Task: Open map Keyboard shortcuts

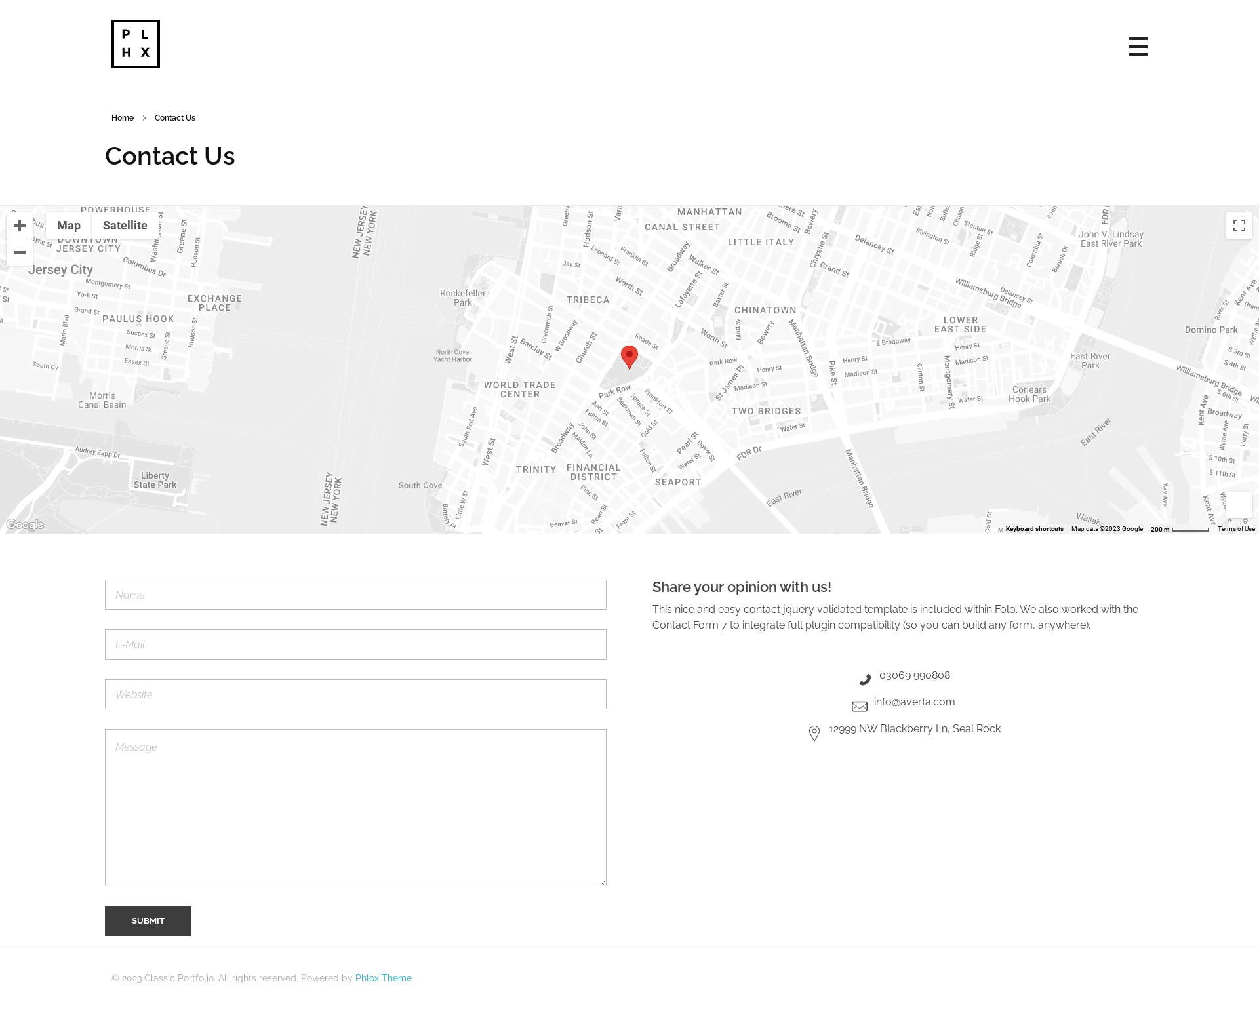Action: (1034, 529)
